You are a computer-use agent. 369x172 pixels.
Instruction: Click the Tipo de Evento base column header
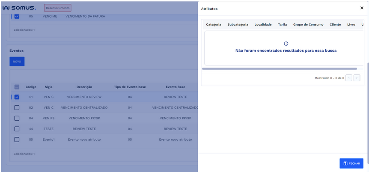130,87
